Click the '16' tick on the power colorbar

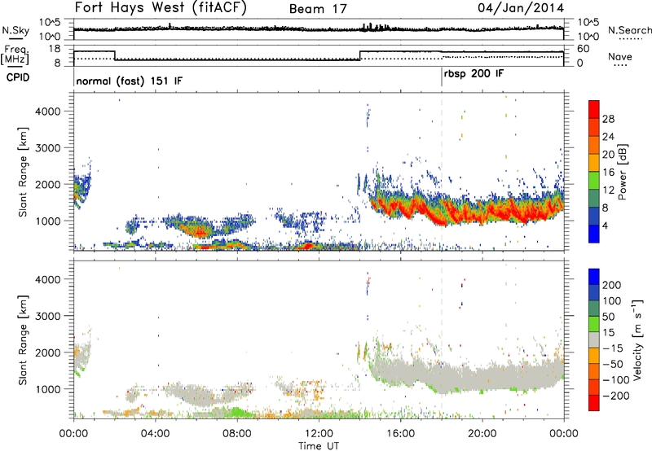click(x=608, y=173)
